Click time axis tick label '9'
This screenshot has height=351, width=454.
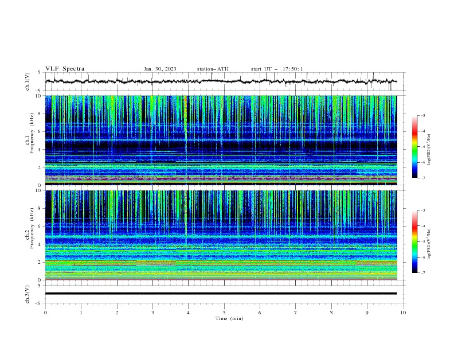pos(367,313)
